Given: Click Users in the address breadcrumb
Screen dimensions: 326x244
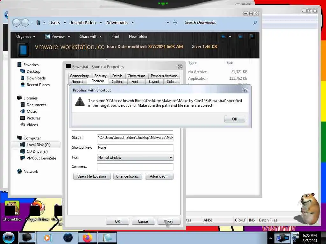Looking at the screenshot, I should (x=54, y=23).
